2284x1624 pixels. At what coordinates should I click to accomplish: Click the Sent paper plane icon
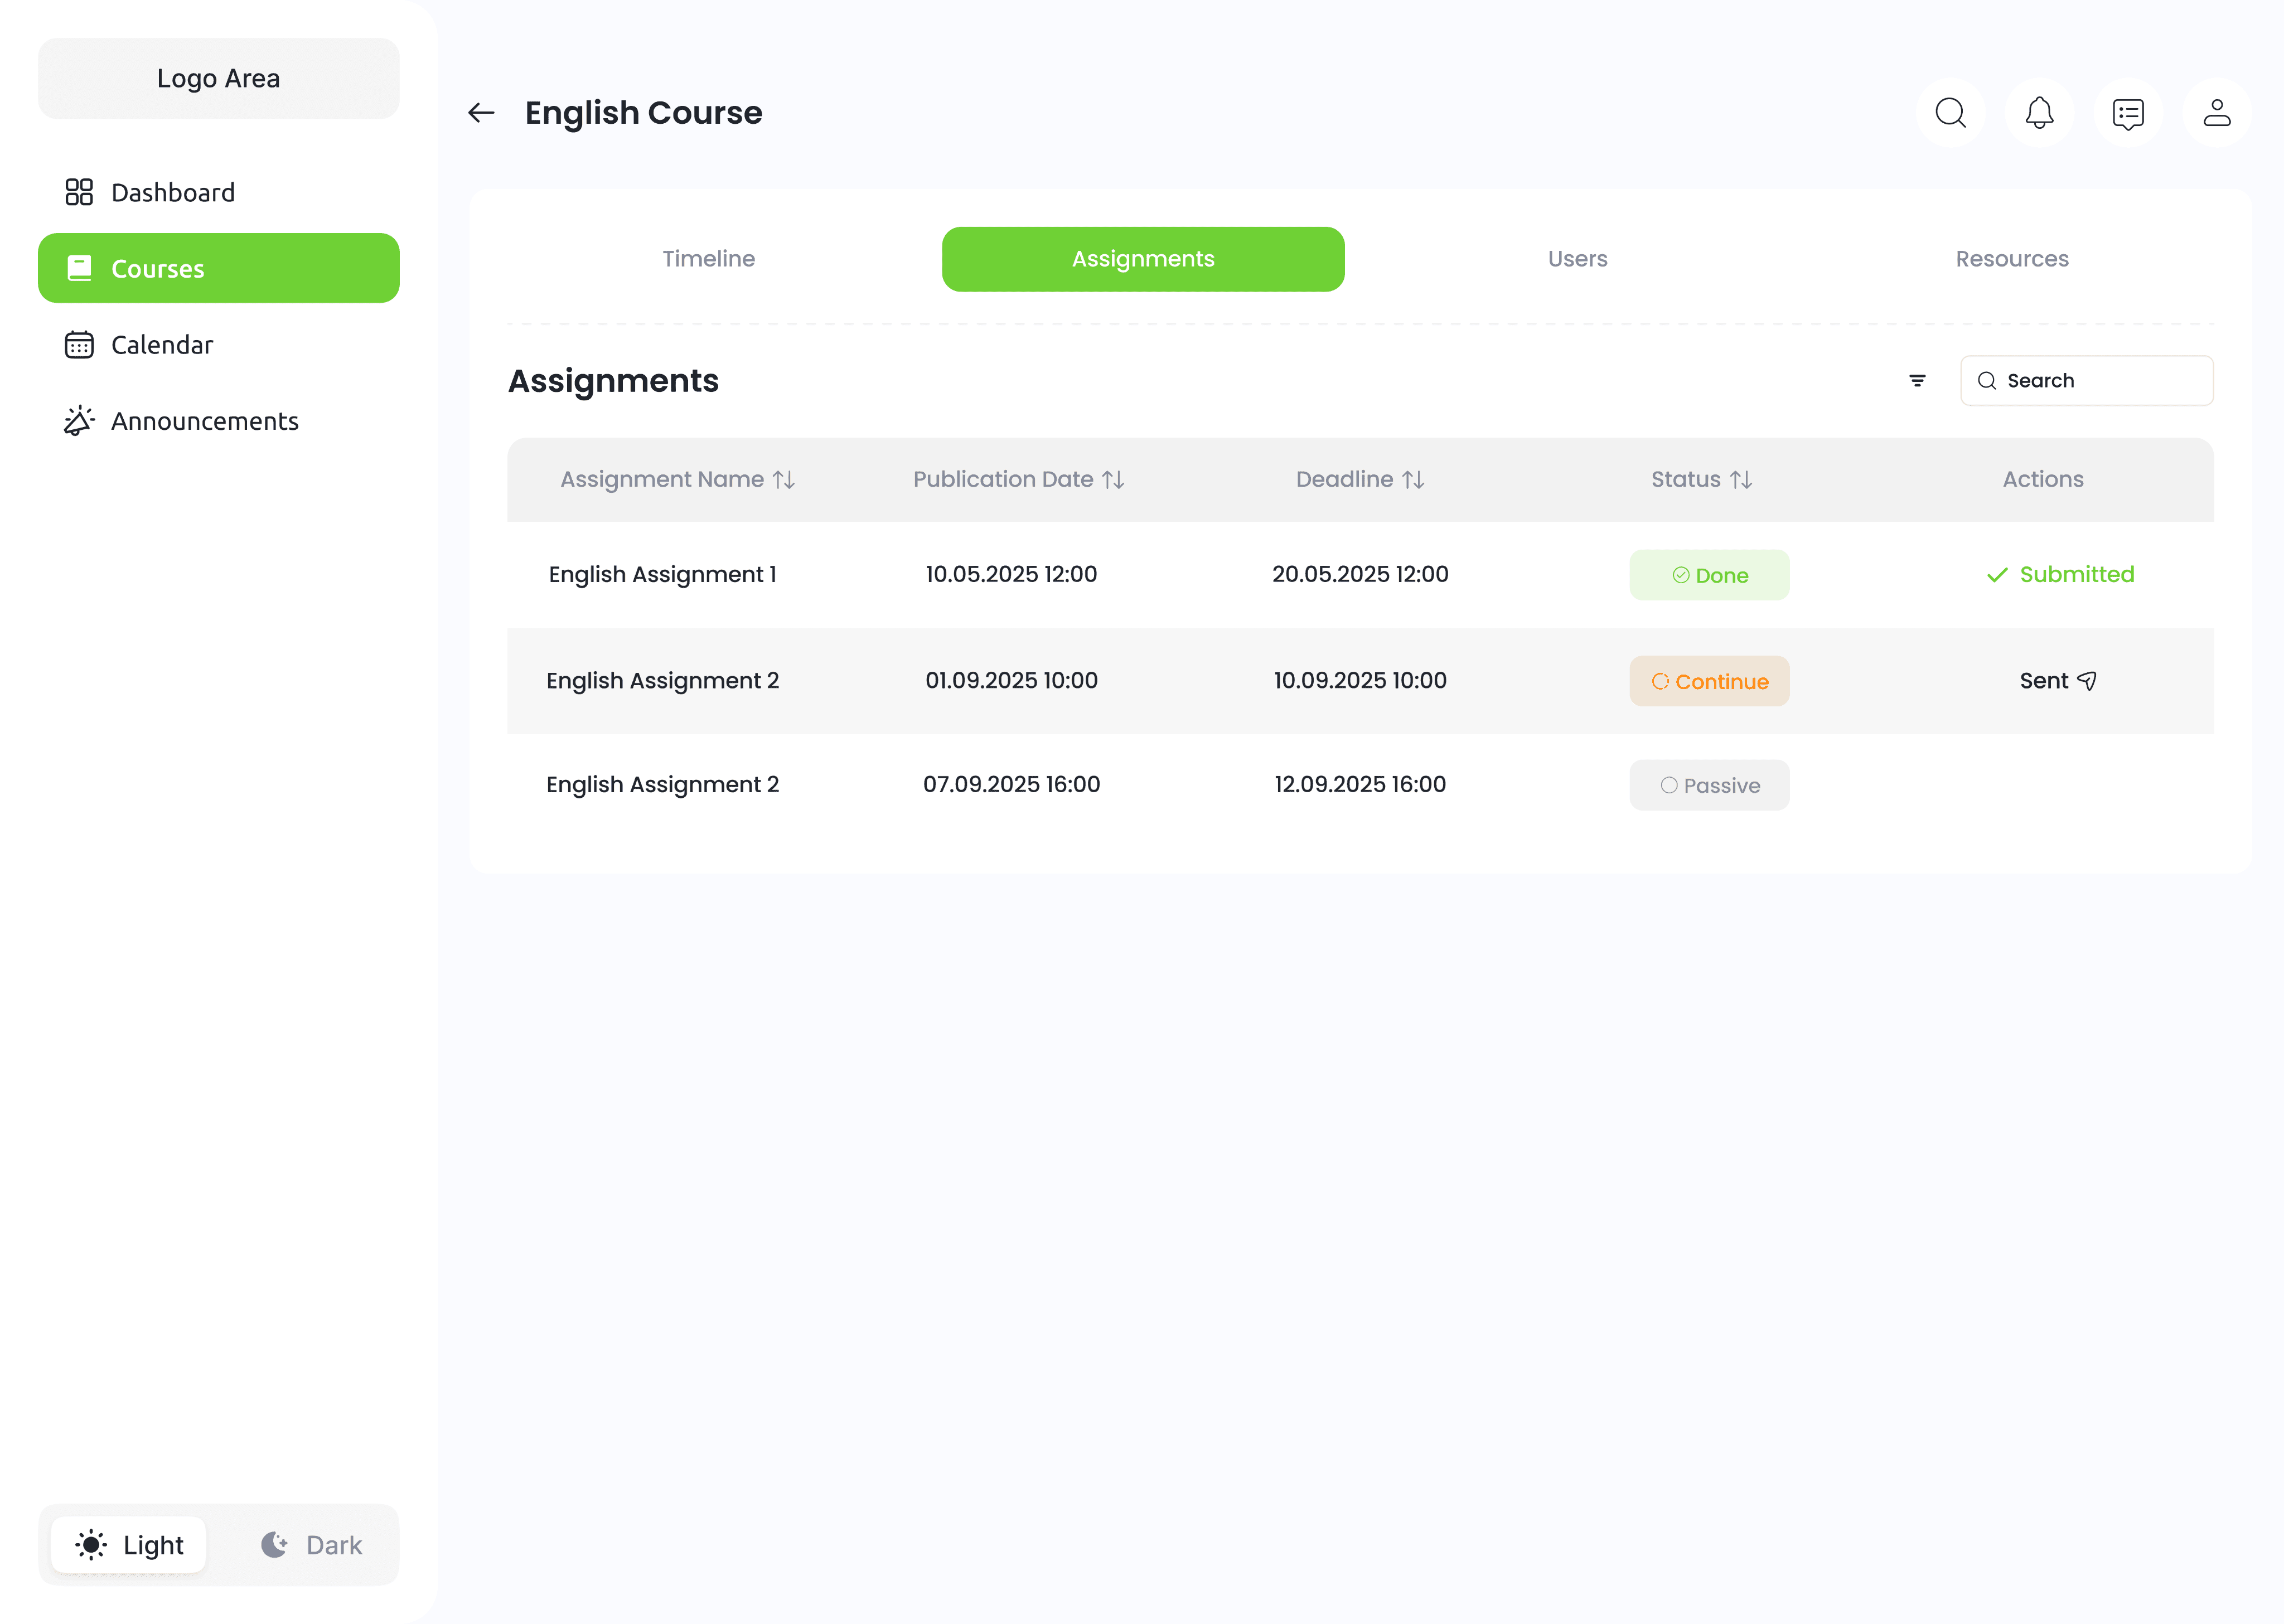pos(2086,681)
